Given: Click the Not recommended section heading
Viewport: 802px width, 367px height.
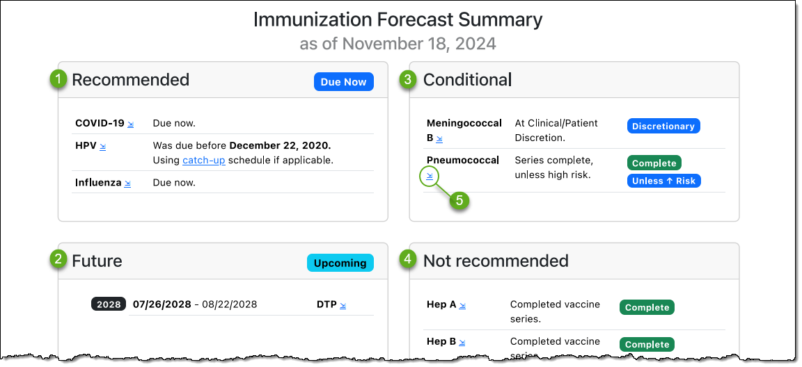Looking at the screenshot, I should click(x=496, y=261).
